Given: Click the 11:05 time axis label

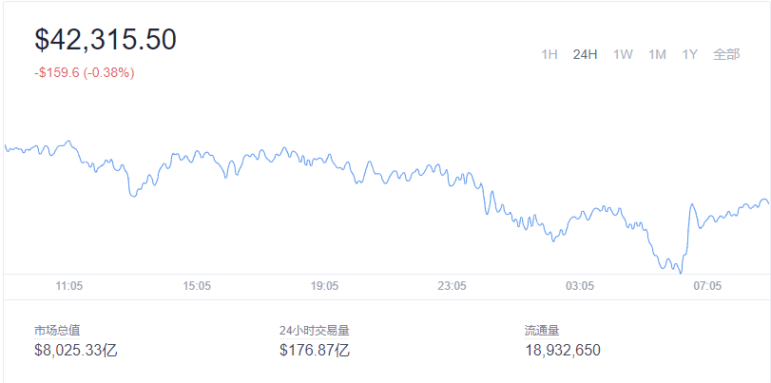Looking at the screenshot, I should point(69,285).
